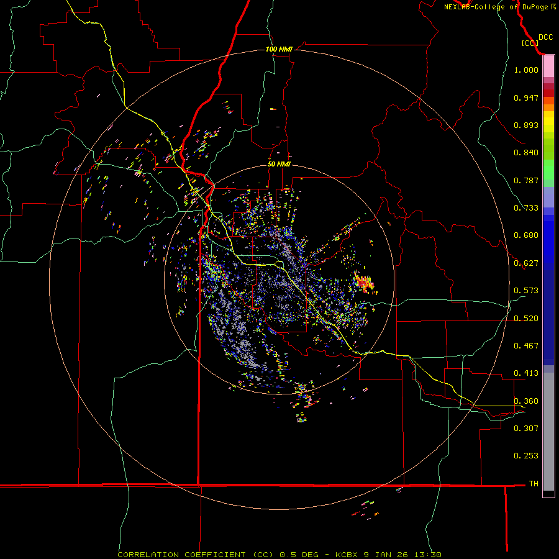Click the 1.000 legend value
Image resolution: width=559 pixels, height=559 pixels.
click(x=526, y=70)
